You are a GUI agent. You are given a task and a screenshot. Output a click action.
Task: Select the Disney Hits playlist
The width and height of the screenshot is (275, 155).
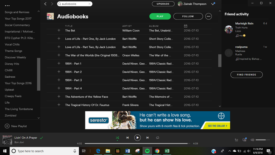point(12,64)
